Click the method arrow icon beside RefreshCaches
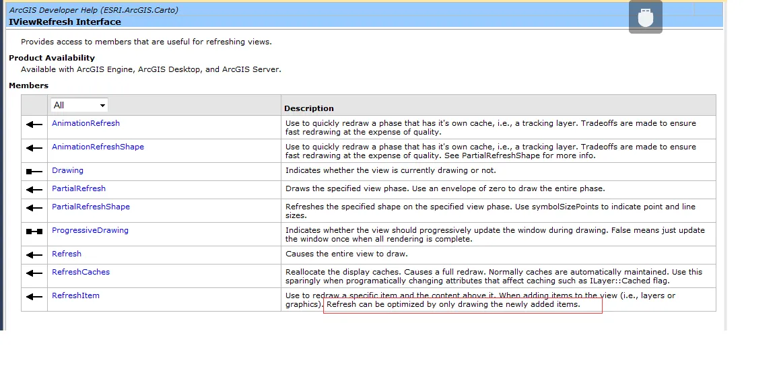Viewport: 779px width, 387px height. coord(34,273)
